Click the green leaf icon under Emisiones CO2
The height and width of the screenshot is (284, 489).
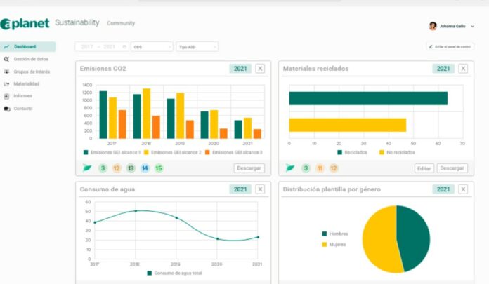coord(87,168)
